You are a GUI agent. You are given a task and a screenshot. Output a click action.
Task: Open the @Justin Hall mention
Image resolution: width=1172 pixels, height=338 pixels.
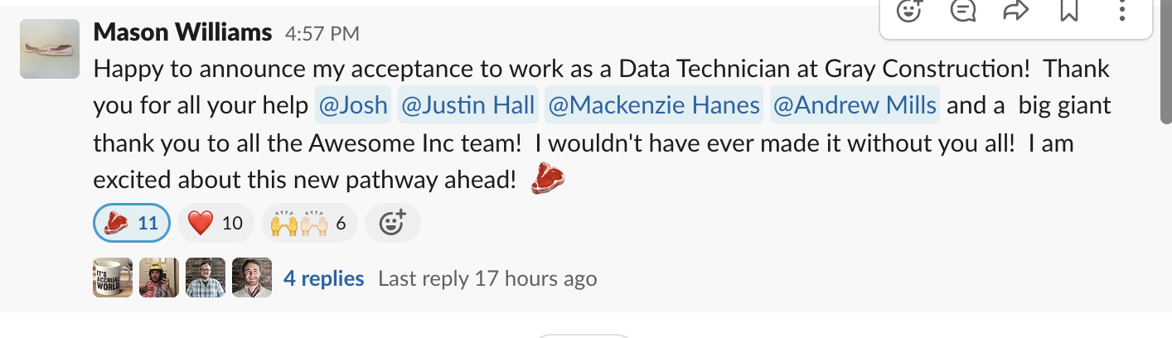[x=468, y=105]
